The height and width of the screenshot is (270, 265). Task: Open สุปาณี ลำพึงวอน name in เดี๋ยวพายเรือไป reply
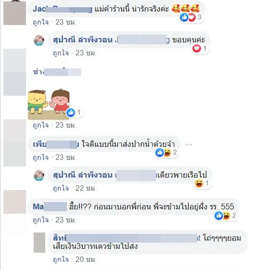83,175
